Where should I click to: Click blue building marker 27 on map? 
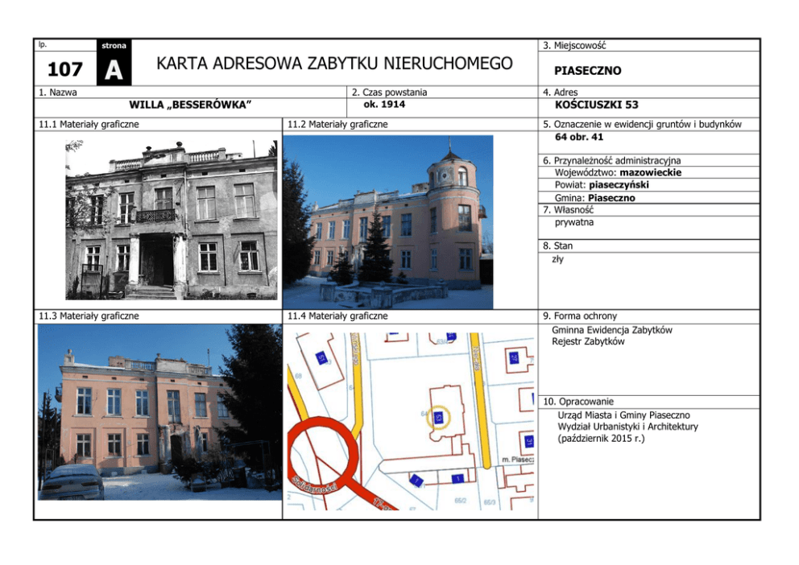(x=513, y=357)
